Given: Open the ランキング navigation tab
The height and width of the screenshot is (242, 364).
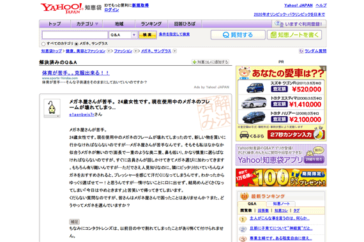Looking at the screenshot, I should click(151, 24).
